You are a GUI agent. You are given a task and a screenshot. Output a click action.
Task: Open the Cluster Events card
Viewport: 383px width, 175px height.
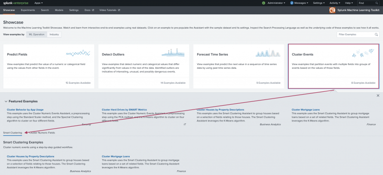pos(334,66)
